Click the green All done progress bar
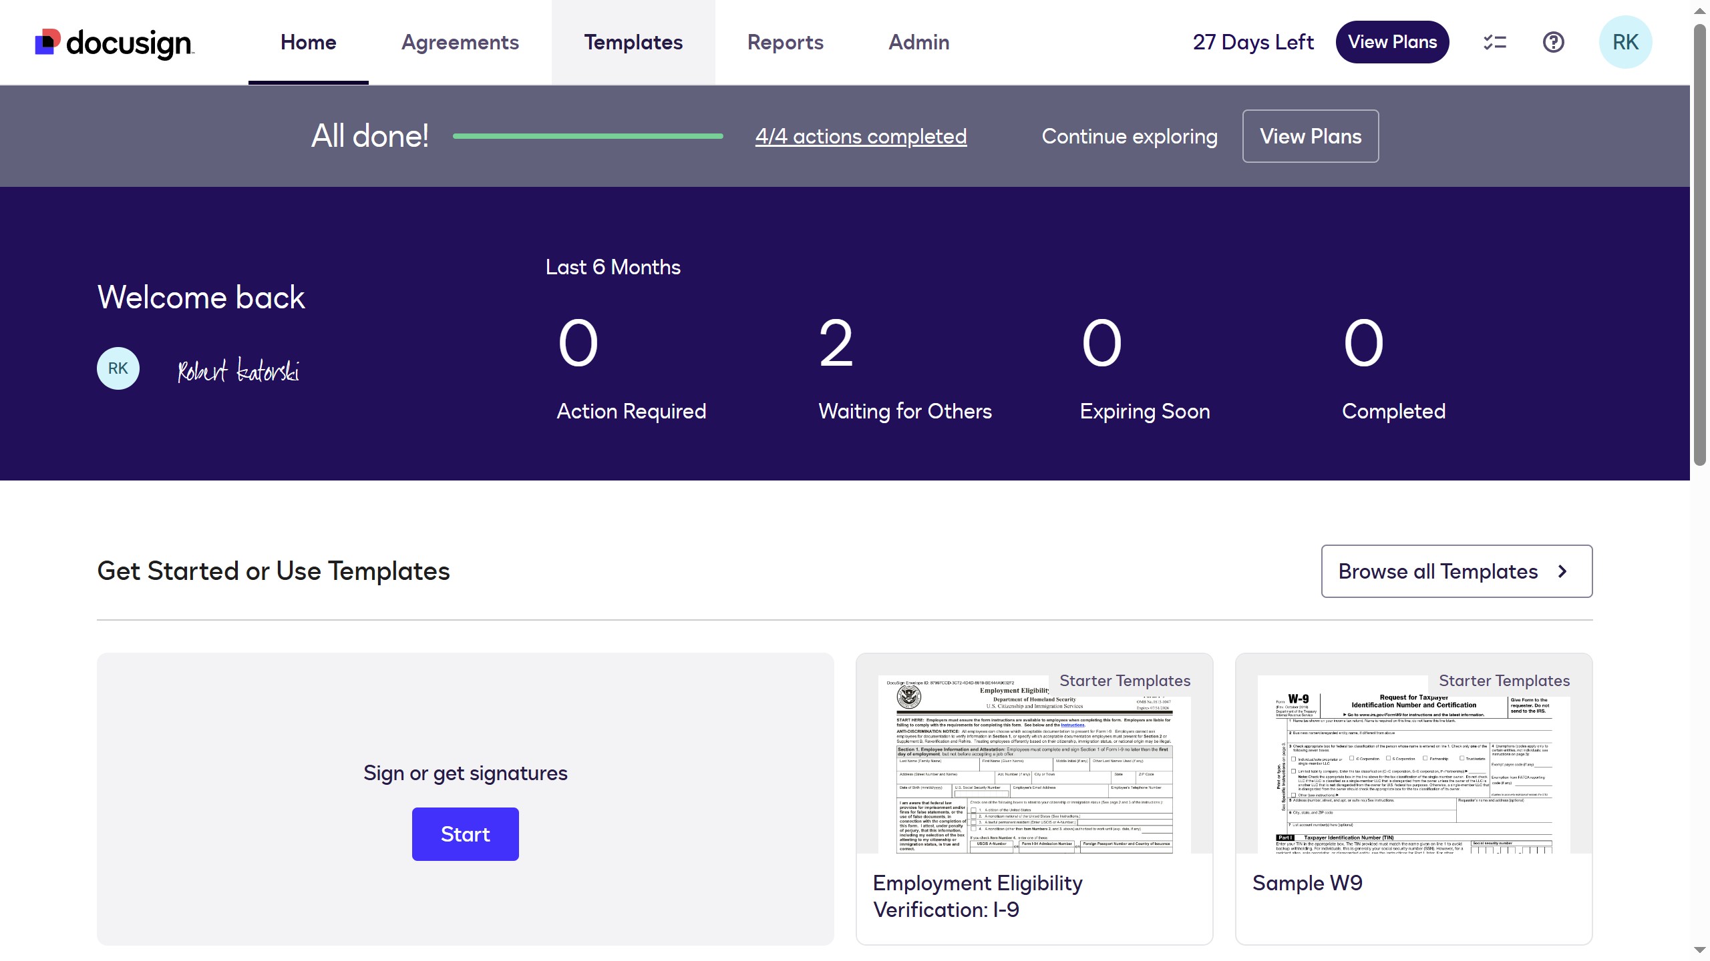The image size is (1710, 961). coord(588,136)
